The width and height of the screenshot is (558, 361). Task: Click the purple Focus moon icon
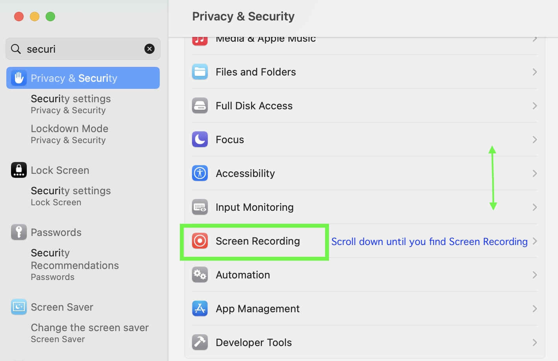[x=200, y=140]
